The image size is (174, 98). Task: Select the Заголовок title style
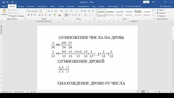point(138,13)
